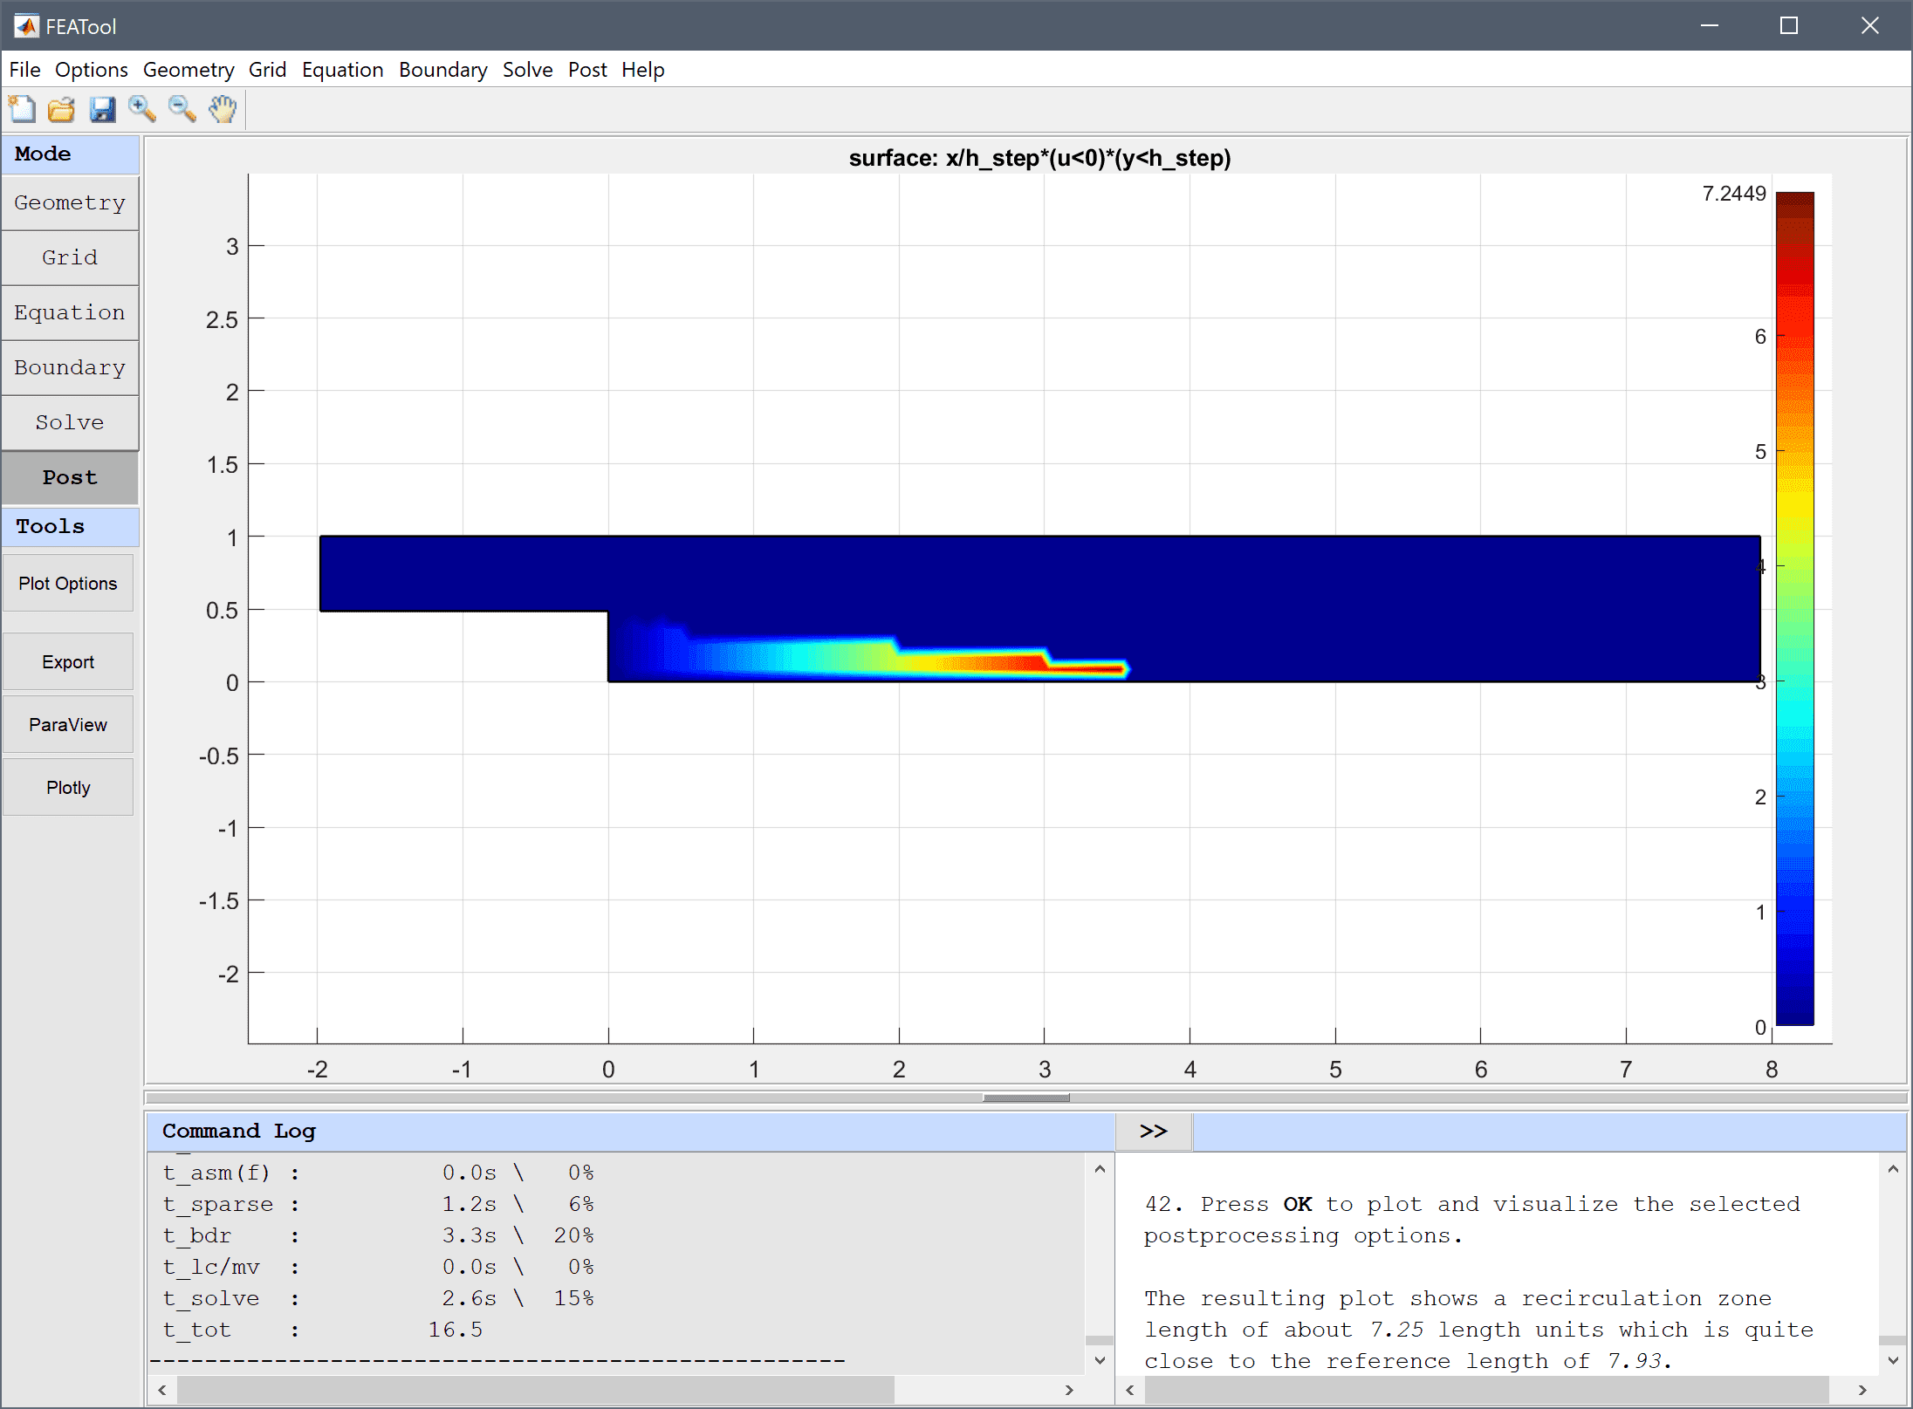The image size is (1913, 1409).
Task: Open the Options menu
Action: 91,70
